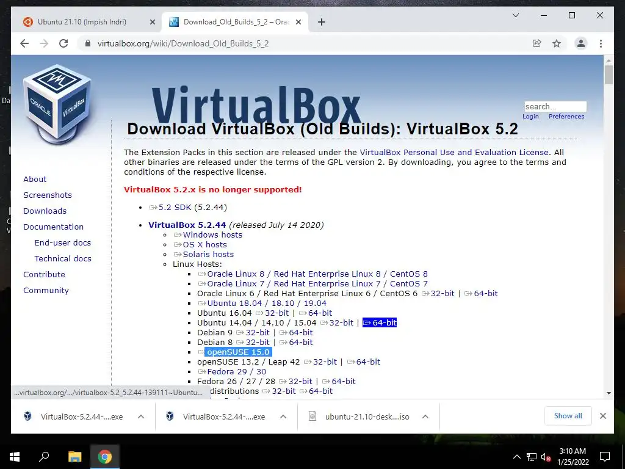
Task: Download Fedora 29 / 30 package
Action: click(232, 372)
